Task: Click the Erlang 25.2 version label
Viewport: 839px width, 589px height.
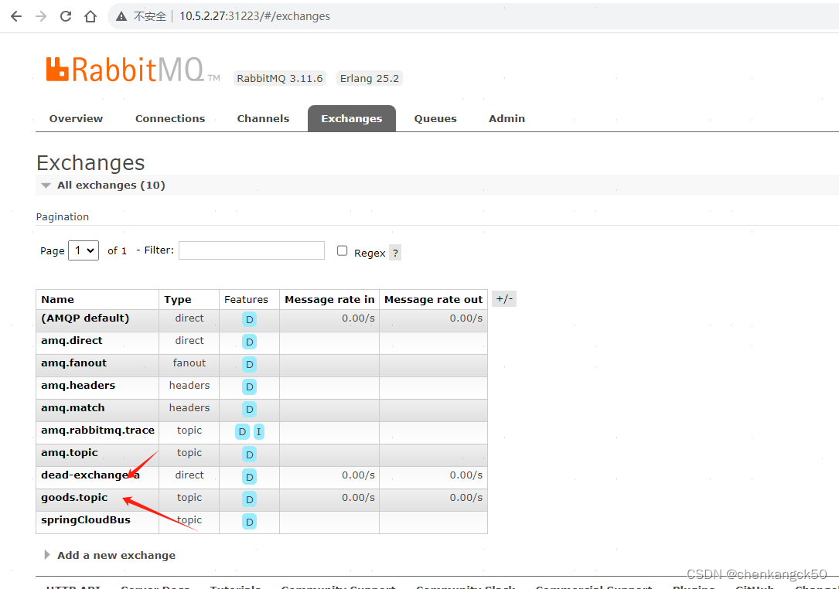Action: tap(370, 79)
